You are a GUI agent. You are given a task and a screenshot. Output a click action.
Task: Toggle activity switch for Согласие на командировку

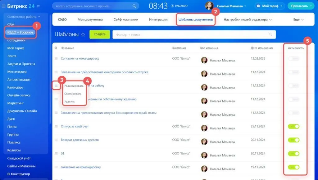pyautogui.click(x=293, y=58)
